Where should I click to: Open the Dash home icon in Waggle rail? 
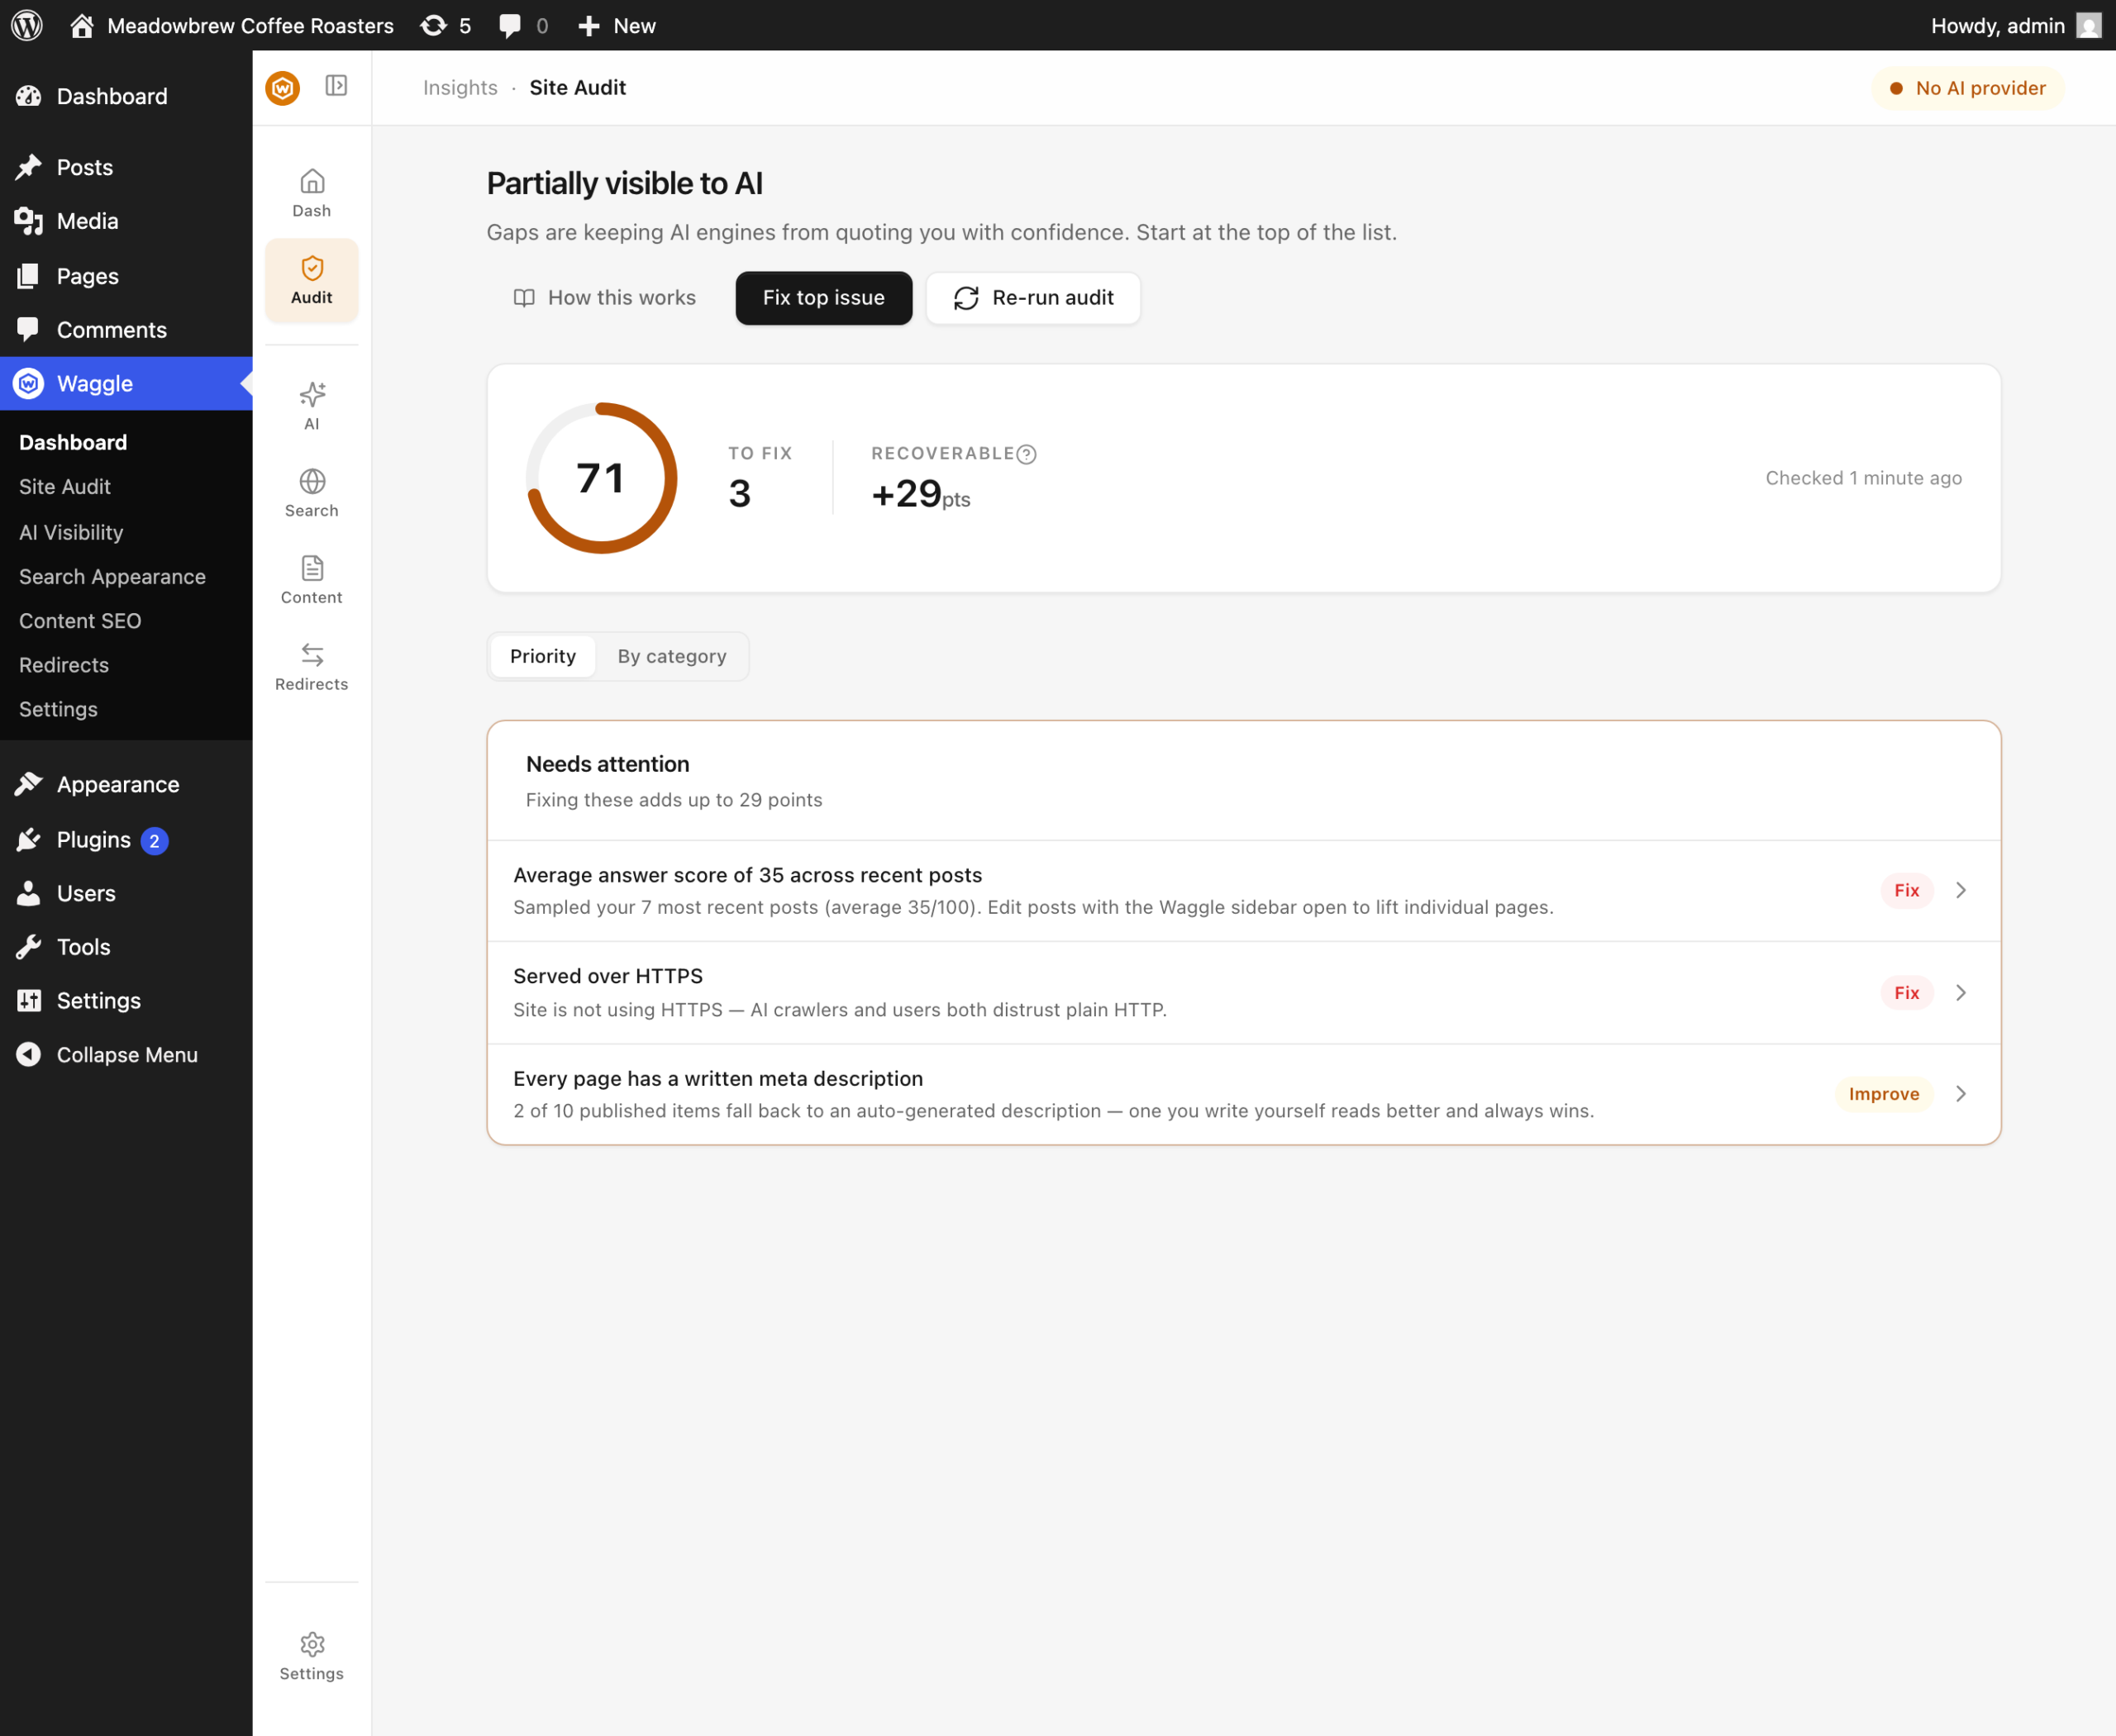tap(312, 181)
